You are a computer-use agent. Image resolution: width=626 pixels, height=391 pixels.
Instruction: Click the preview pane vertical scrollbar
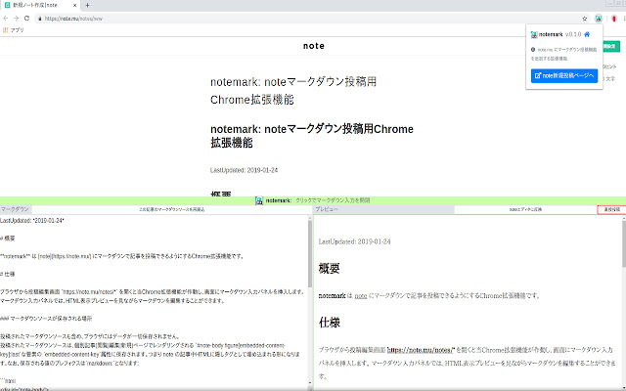[622, 293]
